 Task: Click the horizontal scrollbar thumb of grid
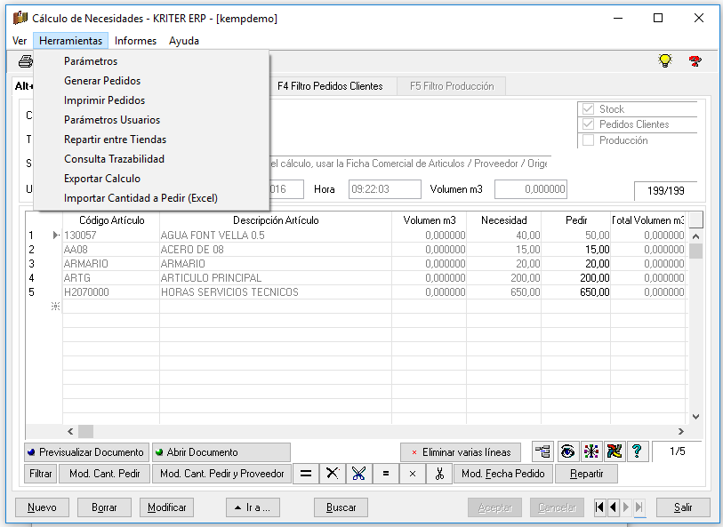85,432
